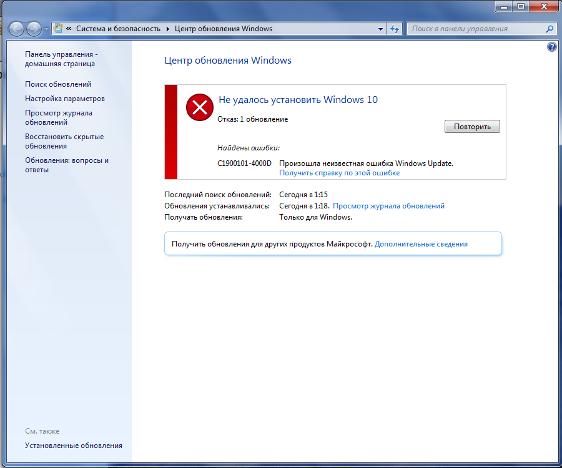Open 'Установленные обновления' at sidebar bottom
This screenshot has width=562, height=468.
coord(74,446)
